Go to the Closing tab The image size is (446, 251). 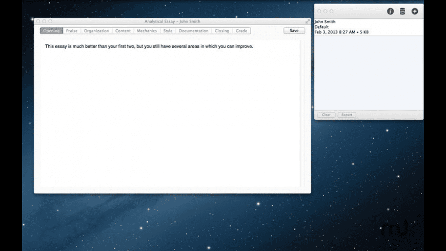(x=222, y=31)
